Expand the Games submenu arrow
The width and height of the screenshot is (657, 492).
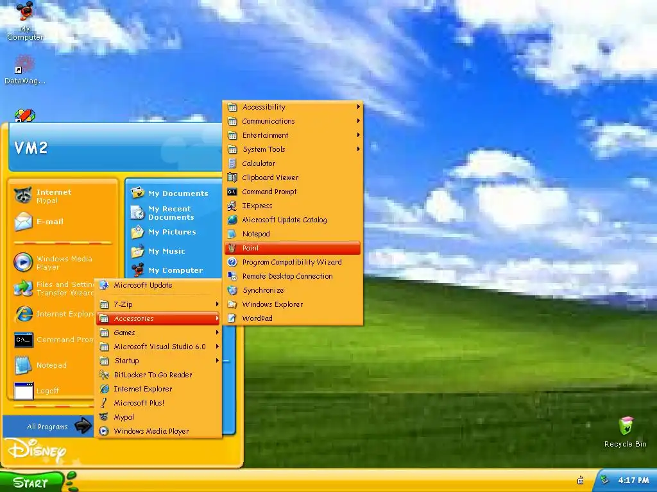click(217, 332)
